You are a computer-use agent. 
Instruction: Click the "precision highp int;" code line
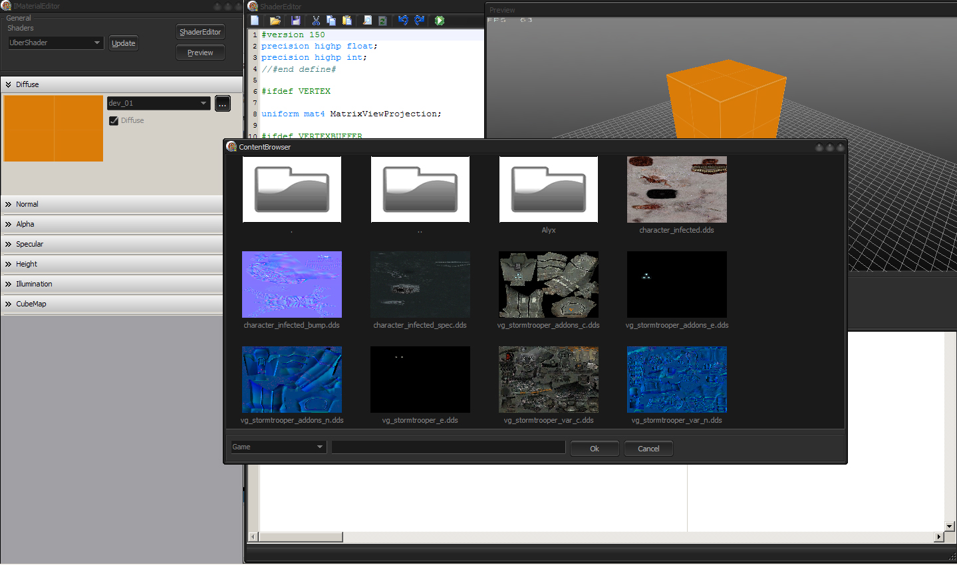(314, 57)
